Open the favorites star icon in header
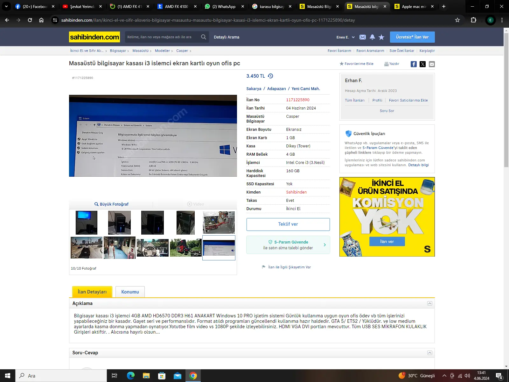This screenshot has height=382, width=509. tap(381, 37)
